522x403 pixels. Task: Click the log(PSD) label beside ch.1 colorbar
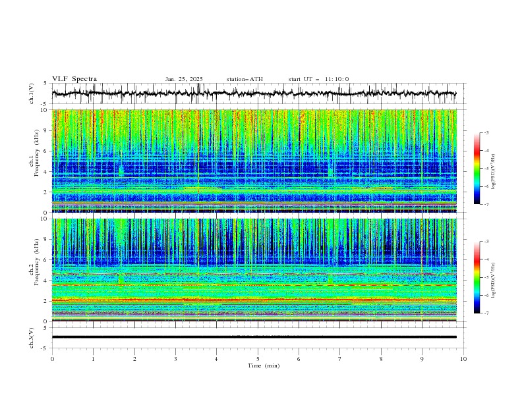tap(494, 172)
